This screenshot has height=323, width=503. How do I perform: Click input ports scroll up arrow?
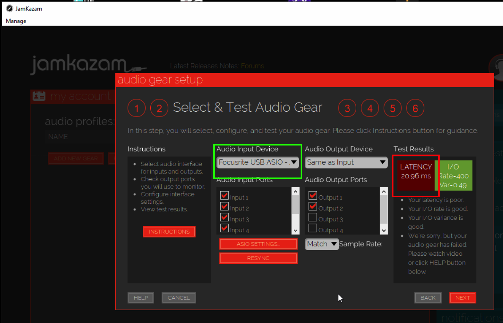[296, 192]
